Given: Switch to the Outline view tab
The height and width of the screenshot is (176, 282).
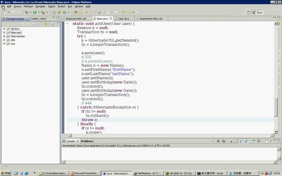Looking at the screenshot, I should [34, 19].
